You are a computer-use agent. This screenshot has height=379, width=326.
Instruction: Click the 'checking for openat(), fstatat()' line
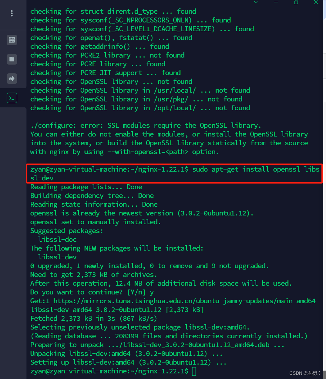click(x=111, y=38)
